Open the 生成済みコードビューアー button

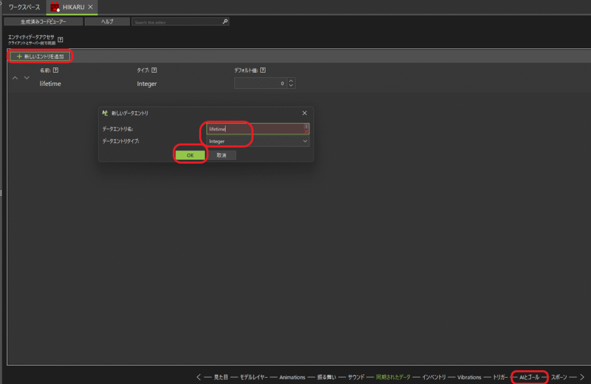point(43,22)
